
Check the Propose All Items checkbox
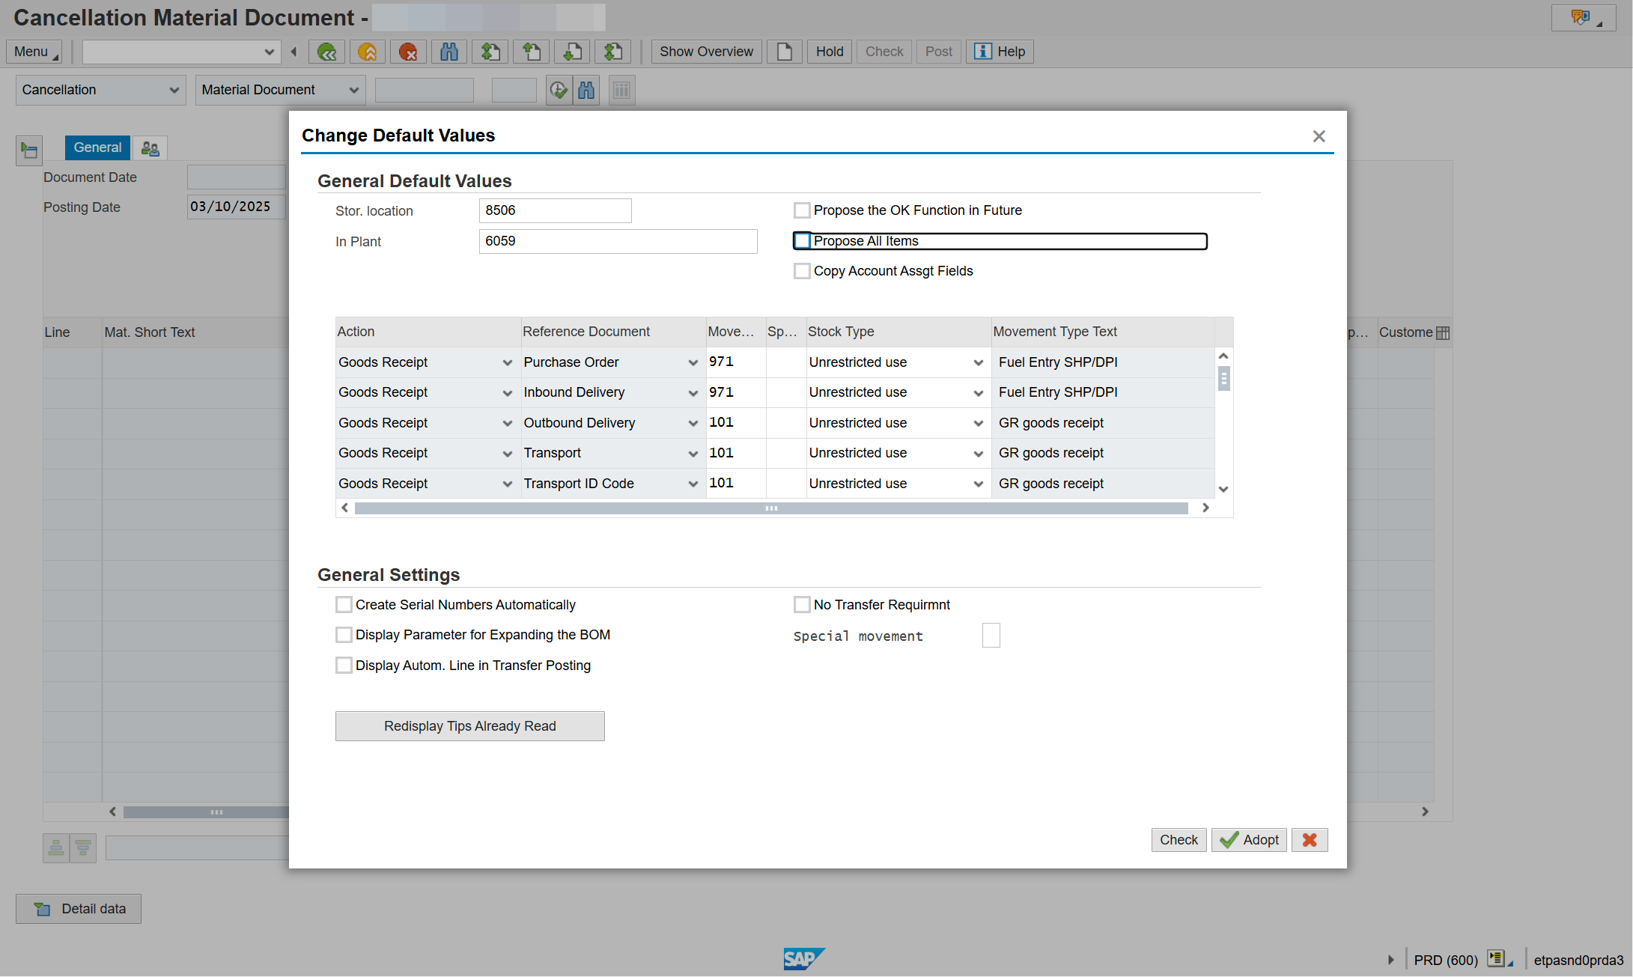pyautogui.click(x=802, y=241)
